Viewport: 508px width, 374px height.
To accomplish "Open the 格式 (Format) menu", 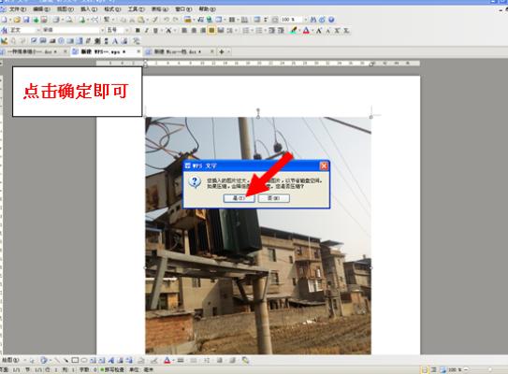I will (112, 9).
